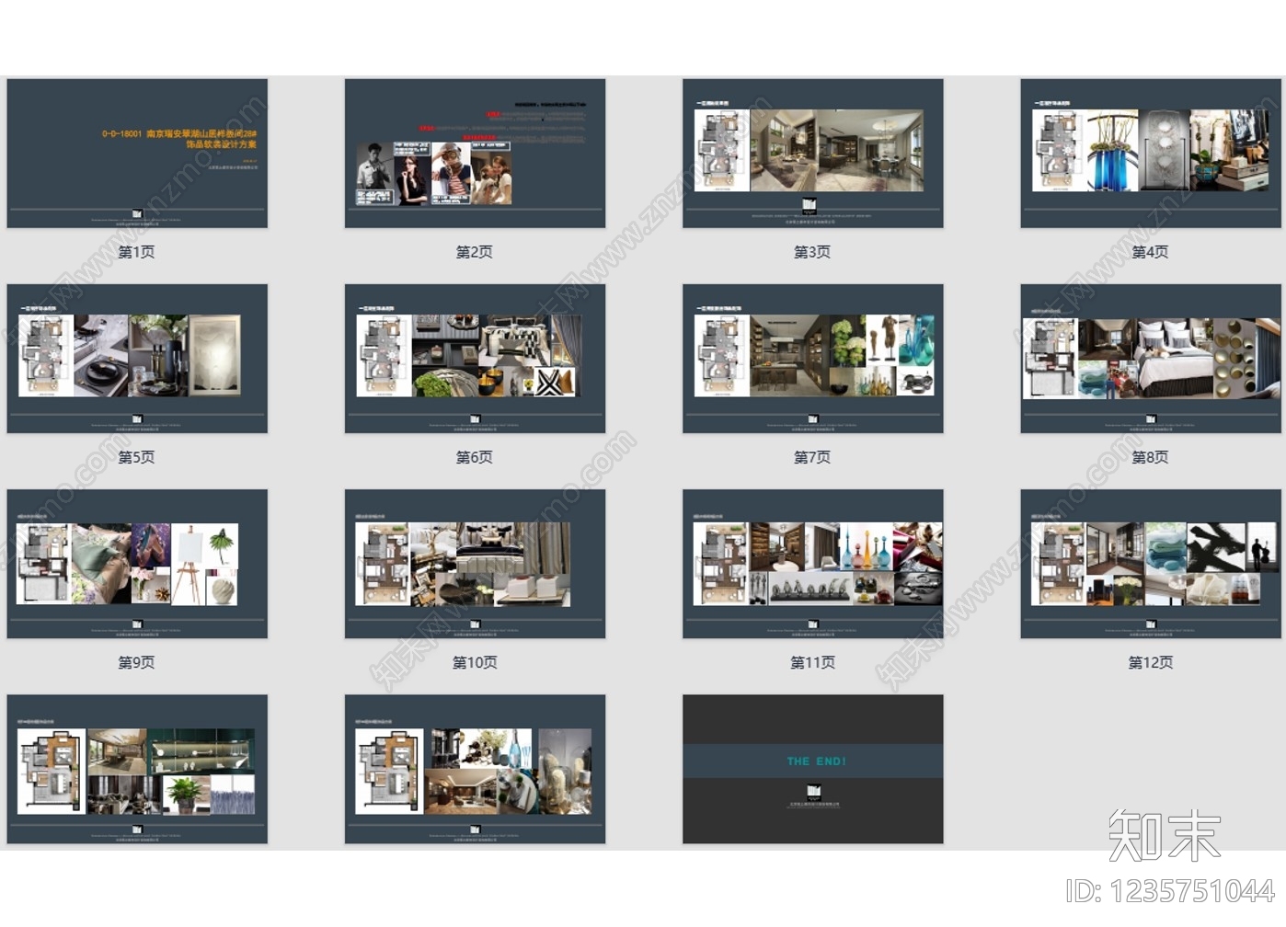Viewport: 1286px width, 927px height.
Task: Open the page 7 slide thumbnail
Action: 813,359
